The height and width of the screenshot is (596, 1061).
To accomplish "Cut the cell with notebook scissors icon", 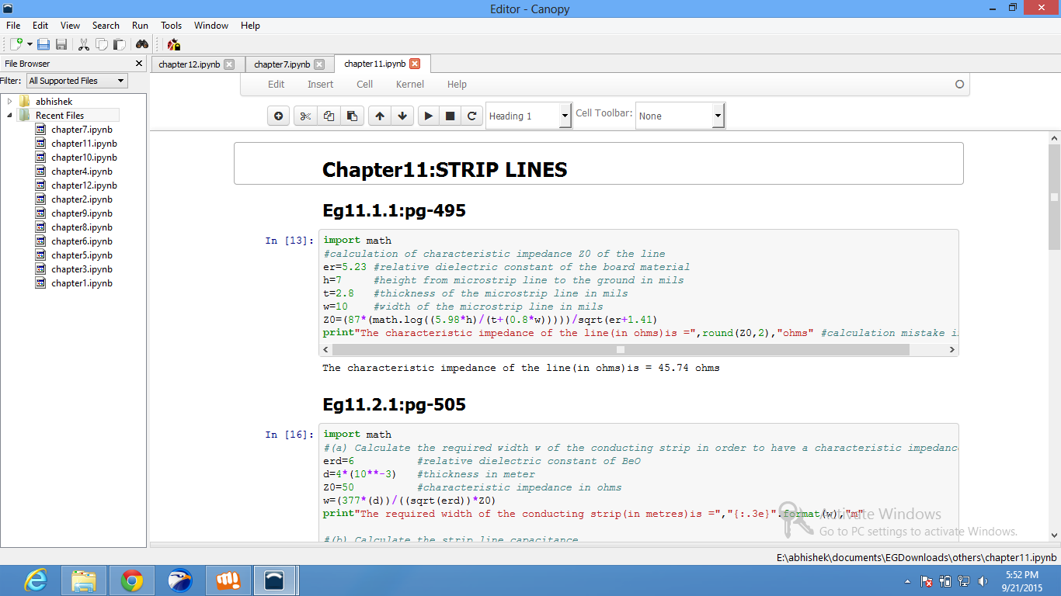I will pos(305,116).
